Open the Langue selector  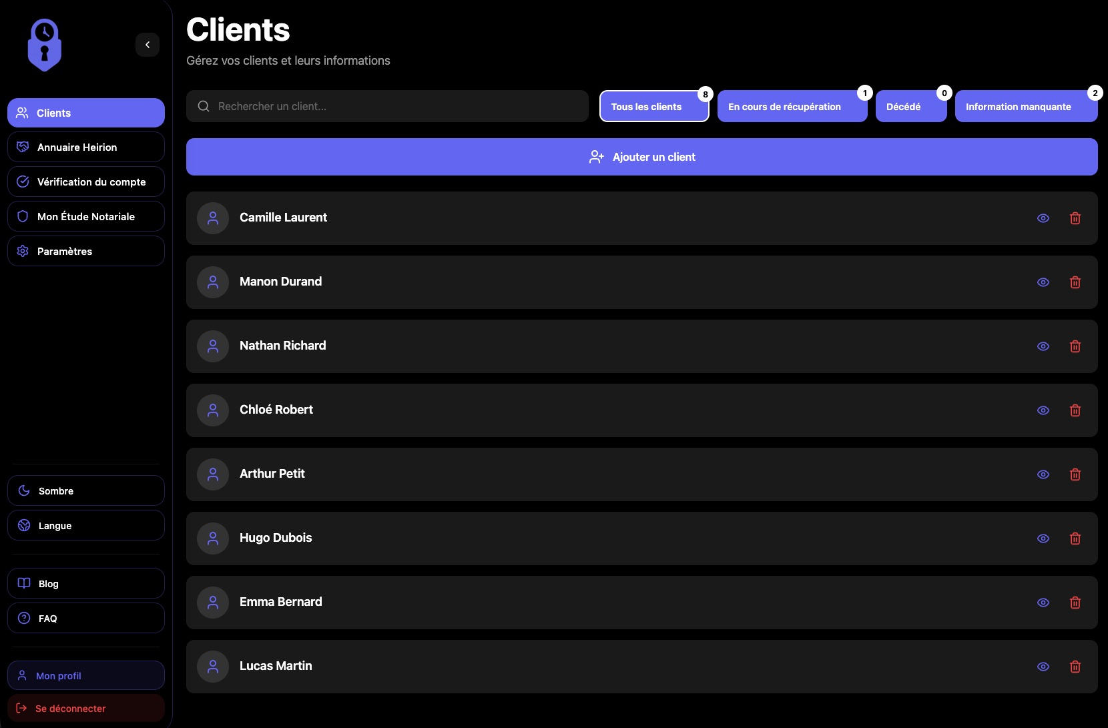pos(85,525)
